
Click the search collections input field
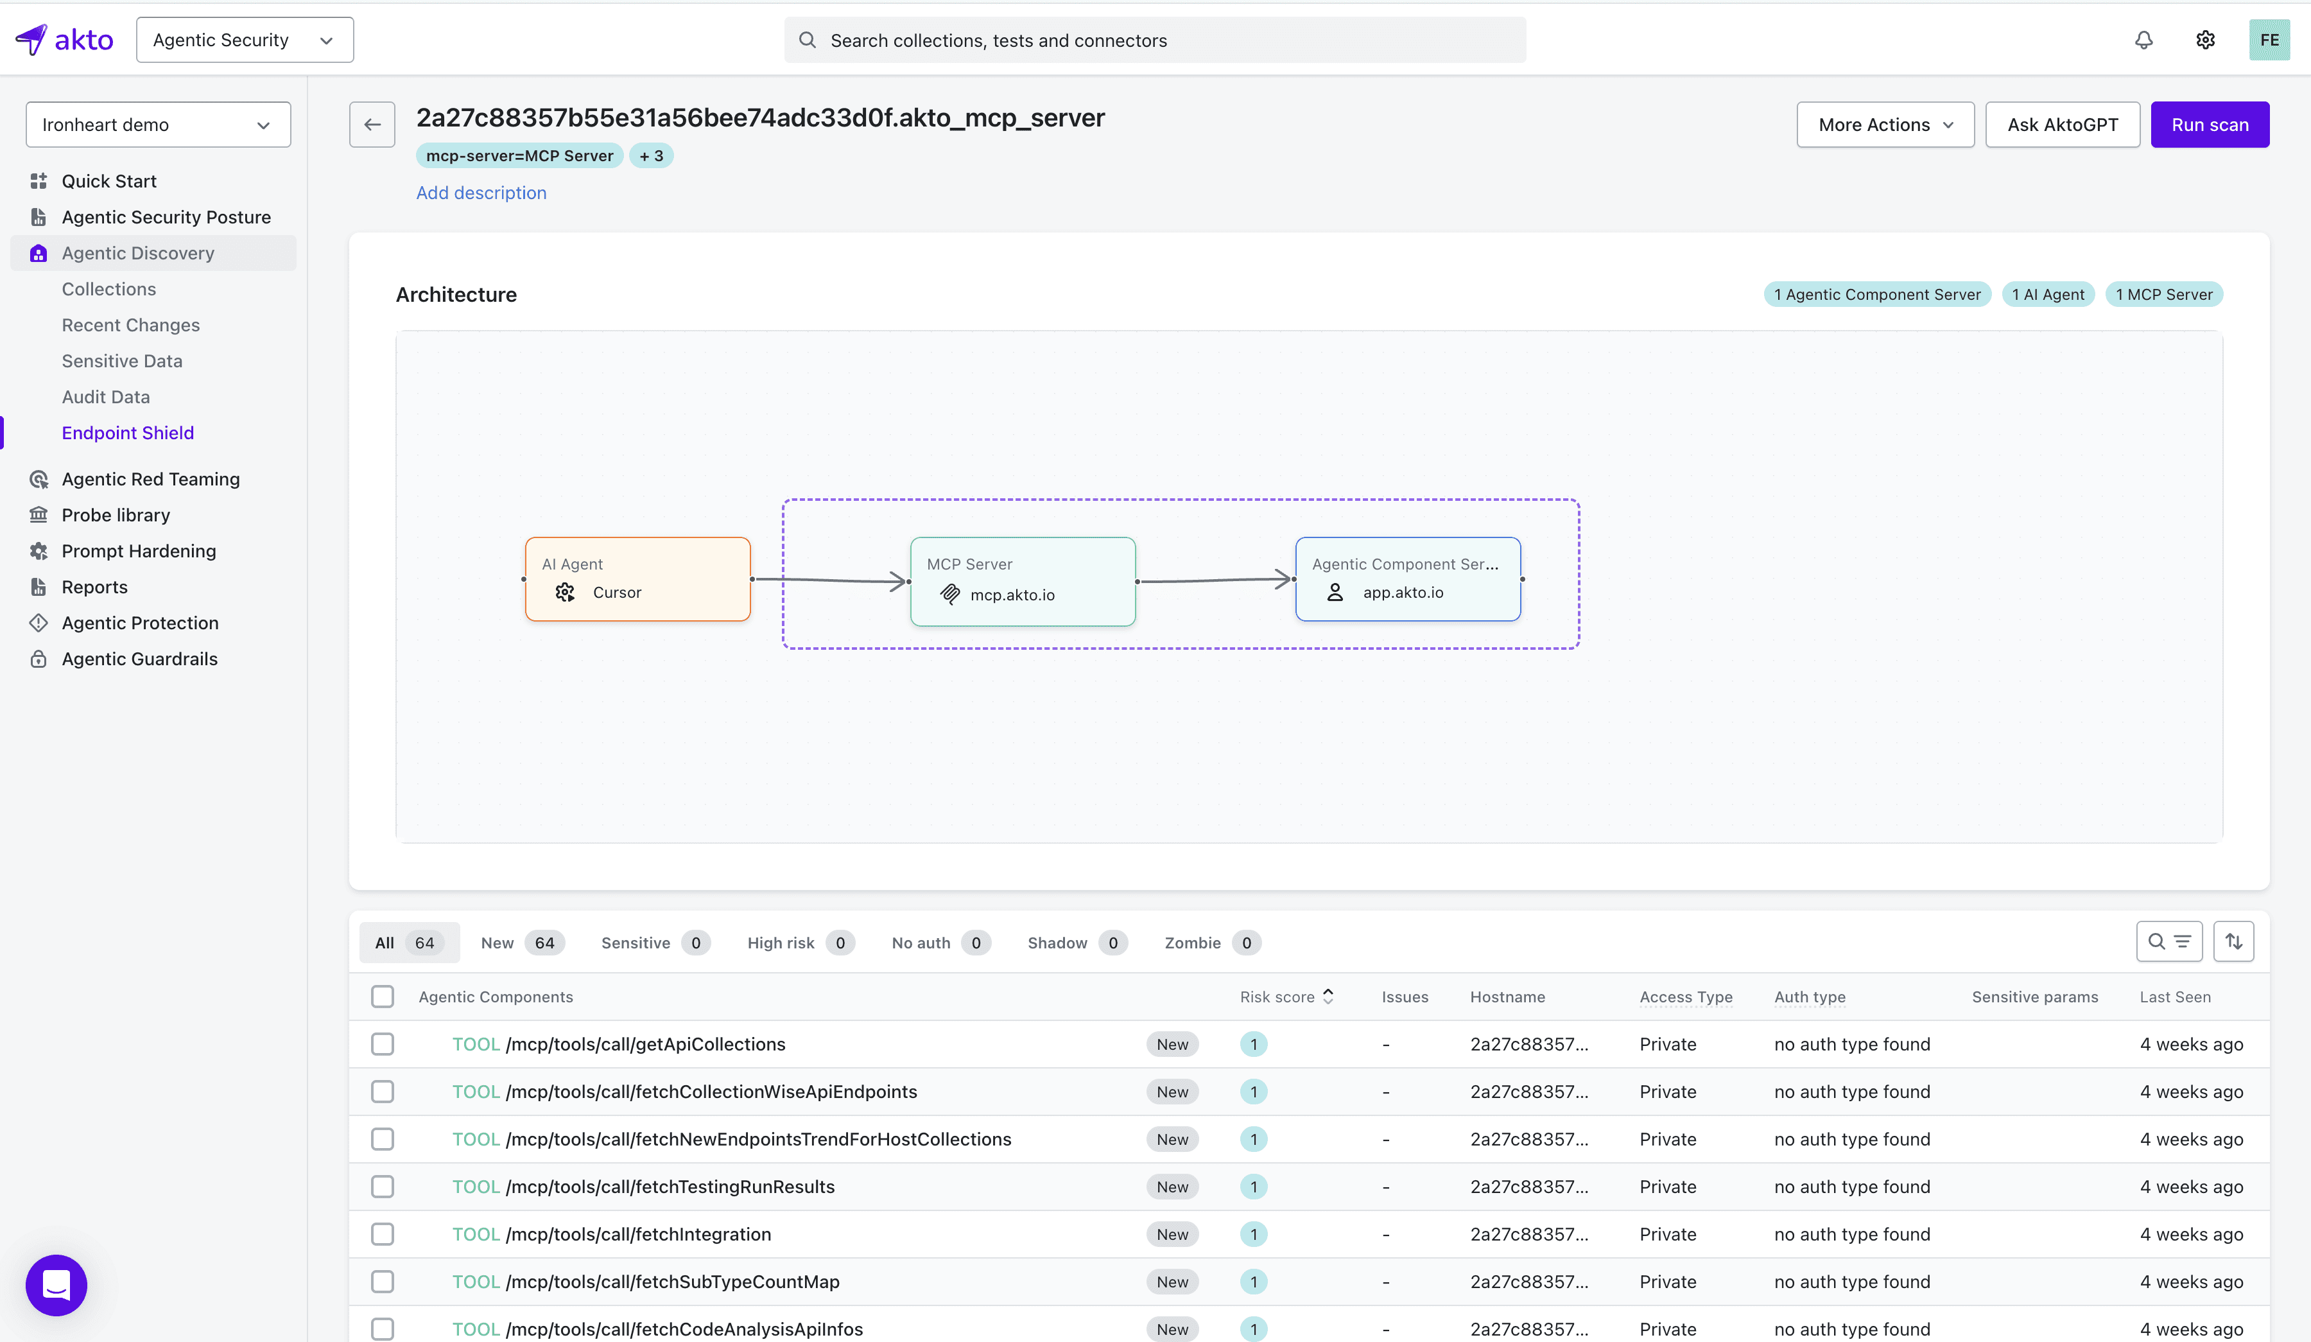tap(1155, 39)
